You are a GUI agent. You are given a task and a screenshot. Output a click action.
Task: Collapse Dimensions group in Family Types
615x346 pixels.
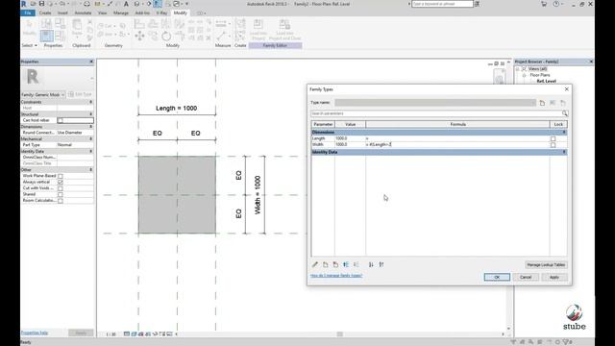(564, 133)
